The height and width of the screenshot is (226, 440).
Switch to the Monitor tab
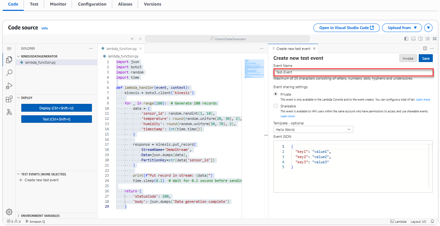pyautogui.click(x=58, y=4)
